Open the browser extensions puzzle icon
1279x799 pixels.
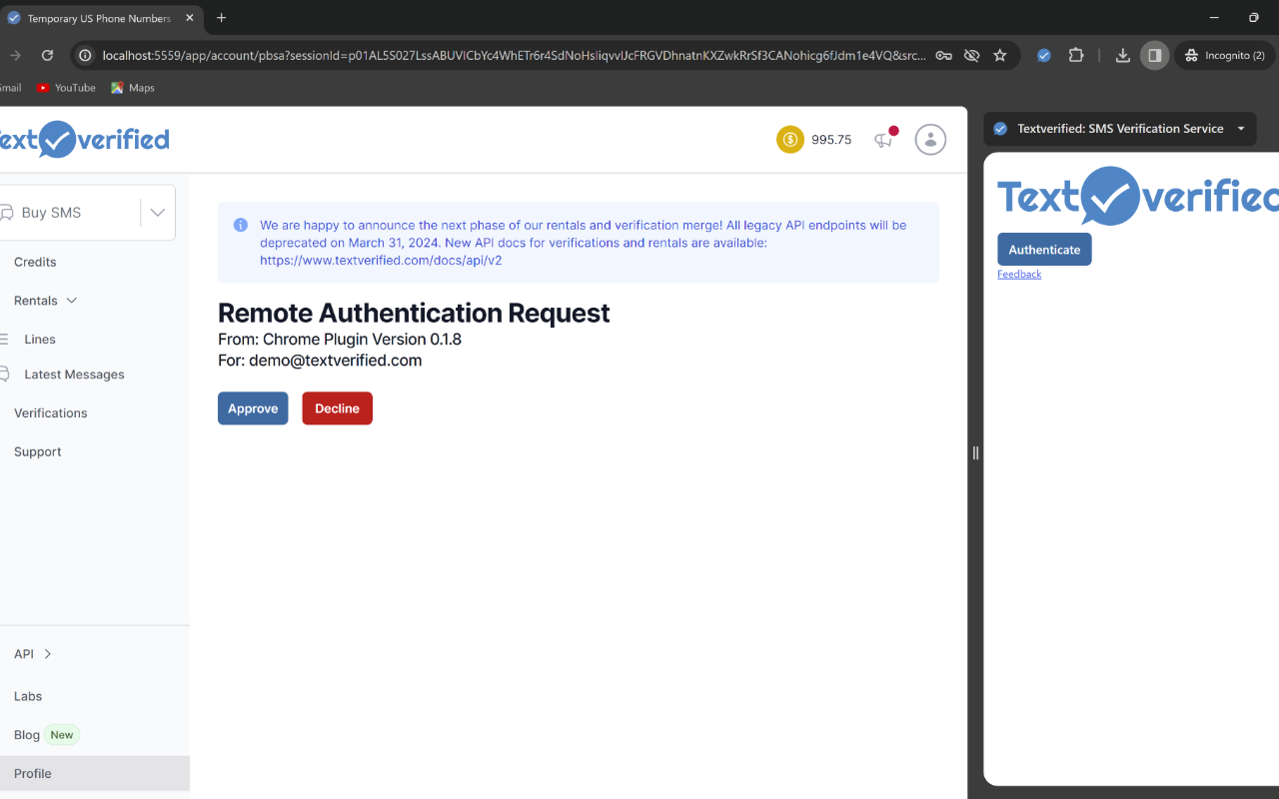(x=1076, y=55)
